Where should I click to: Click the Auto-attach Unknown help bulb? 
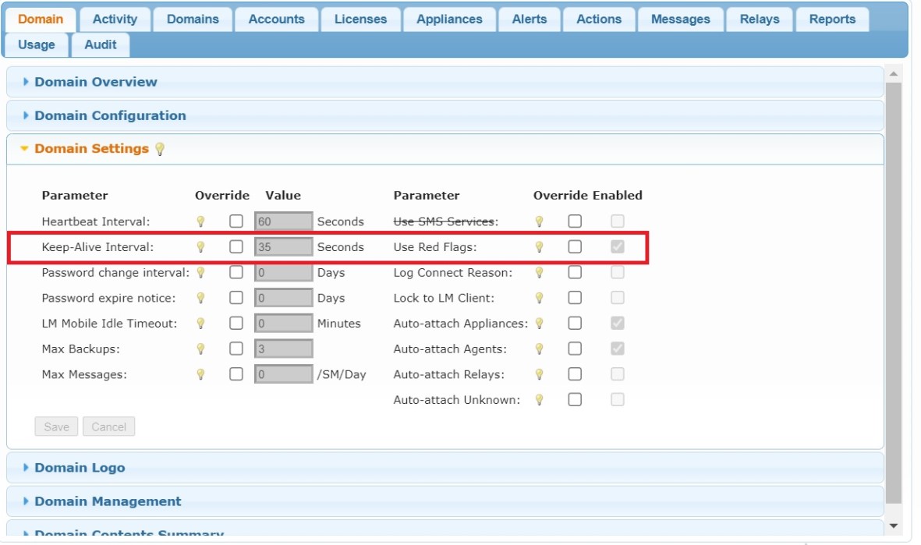(x=539, y=400)
